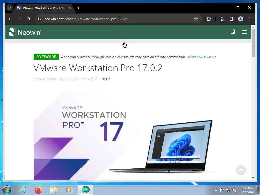Viewport: 260px width, 195px height.
Task: Go to Neowin home via logo
Action: tap(24, 32)
